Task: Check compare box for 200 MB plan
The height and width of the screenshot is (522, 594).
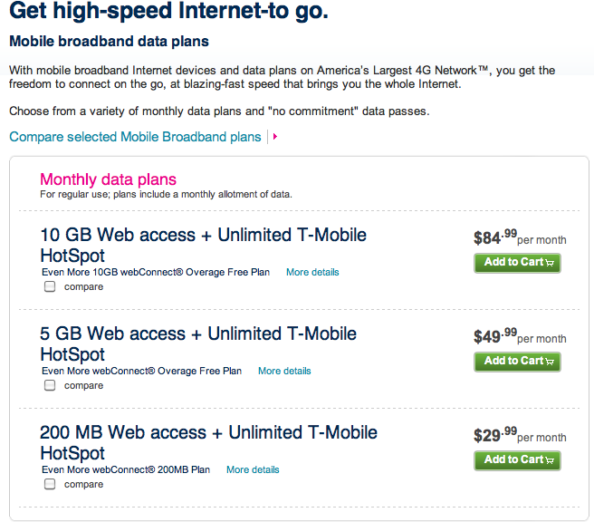Action: click(50, 484)
